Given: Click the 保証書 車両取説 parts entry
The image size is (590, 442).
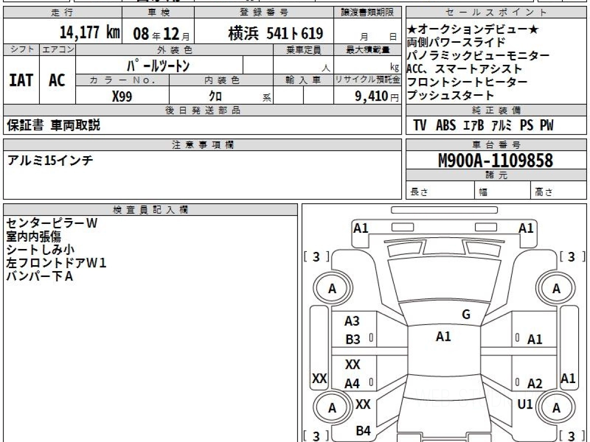Looking at the screenshot, I should click(x=54, y=126).
